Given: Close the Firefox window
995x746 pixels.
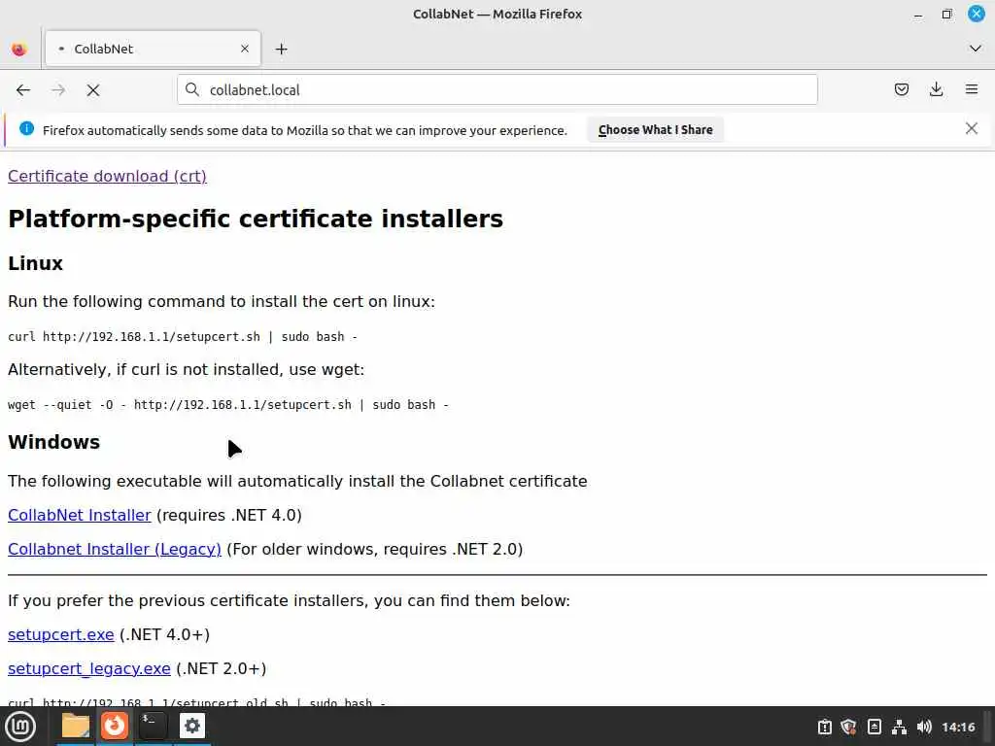Looking at the screenshot, I should [x=976, y=14].
